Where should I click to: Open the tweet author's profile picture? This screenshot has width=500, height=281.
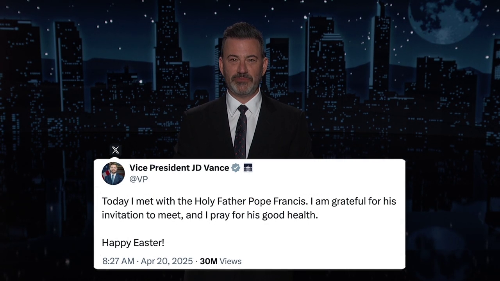click(x=113, y=174)
